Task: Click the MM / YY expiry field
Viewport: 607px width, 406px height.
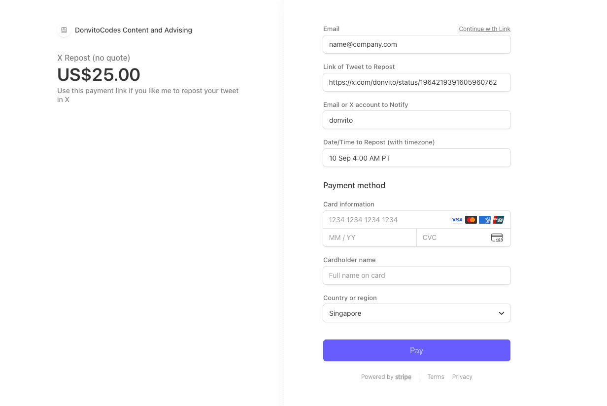Action: click(370, 237)
